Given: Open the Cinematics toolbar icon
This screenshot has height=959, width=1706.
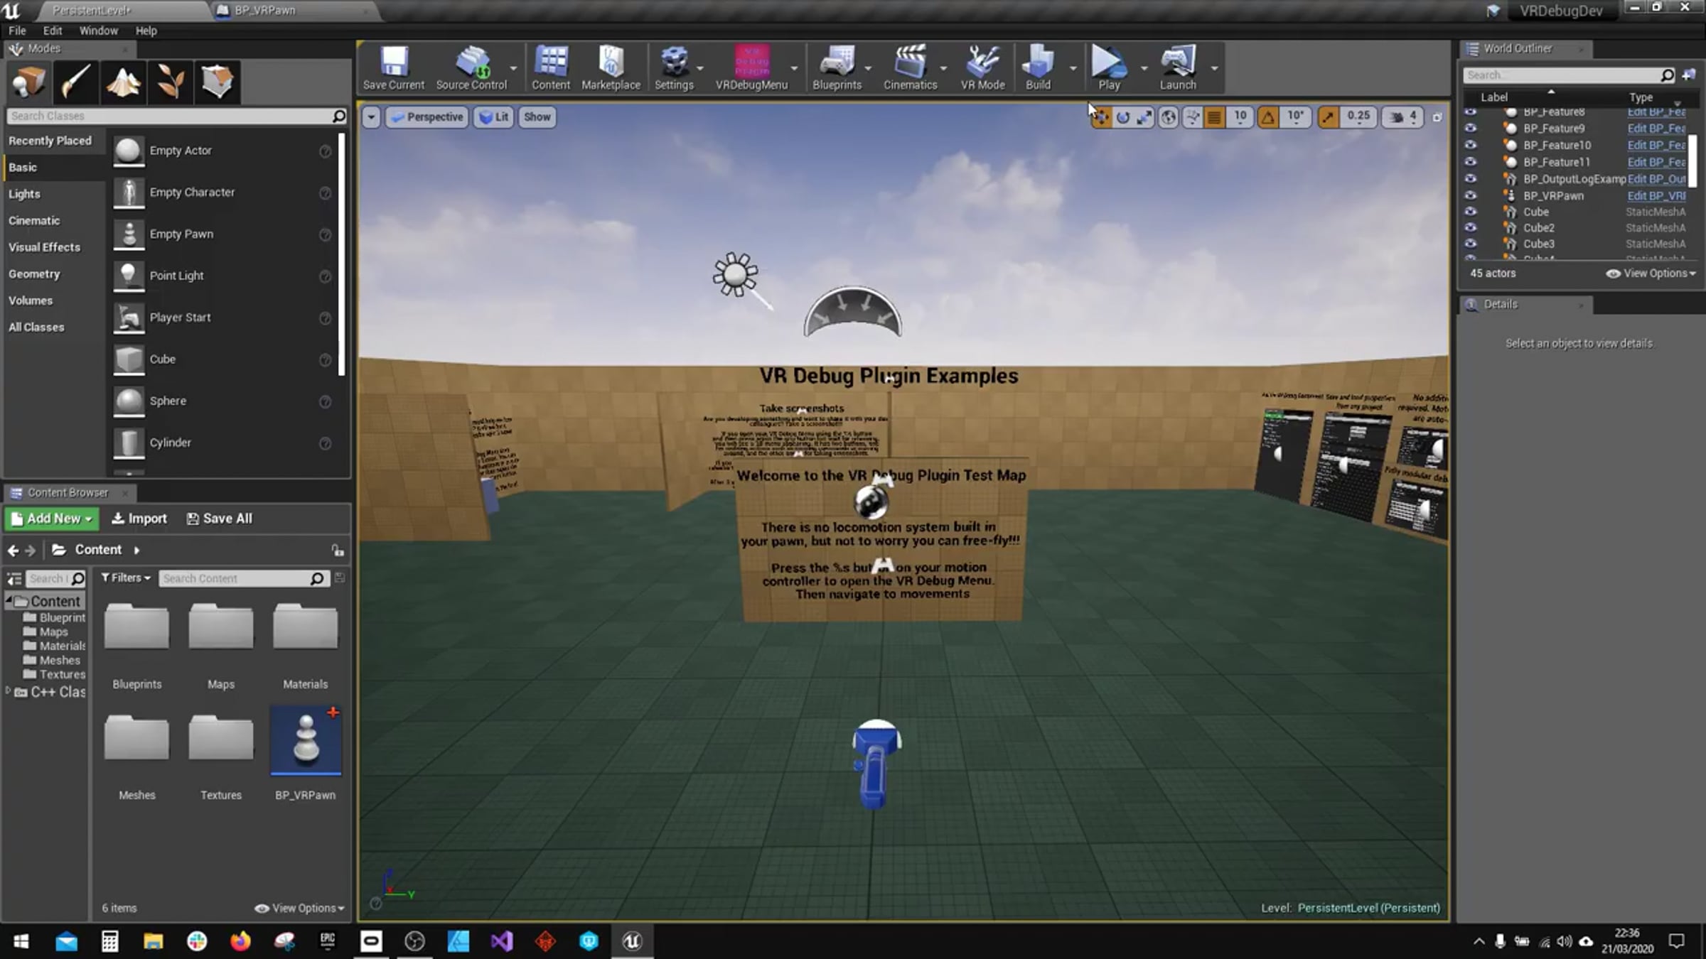Looking at the screenshot, I should (x=910, y=68).
